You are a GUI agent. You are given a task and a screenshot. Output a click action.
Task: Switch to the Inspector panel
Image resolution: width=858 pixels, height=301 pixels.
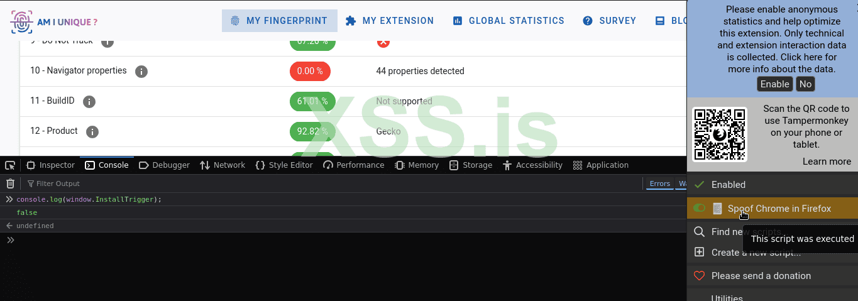point(50,165)
